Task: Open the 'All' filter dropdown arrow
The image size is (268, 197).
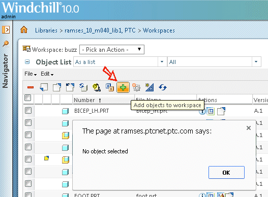Action: coord(256,61)
